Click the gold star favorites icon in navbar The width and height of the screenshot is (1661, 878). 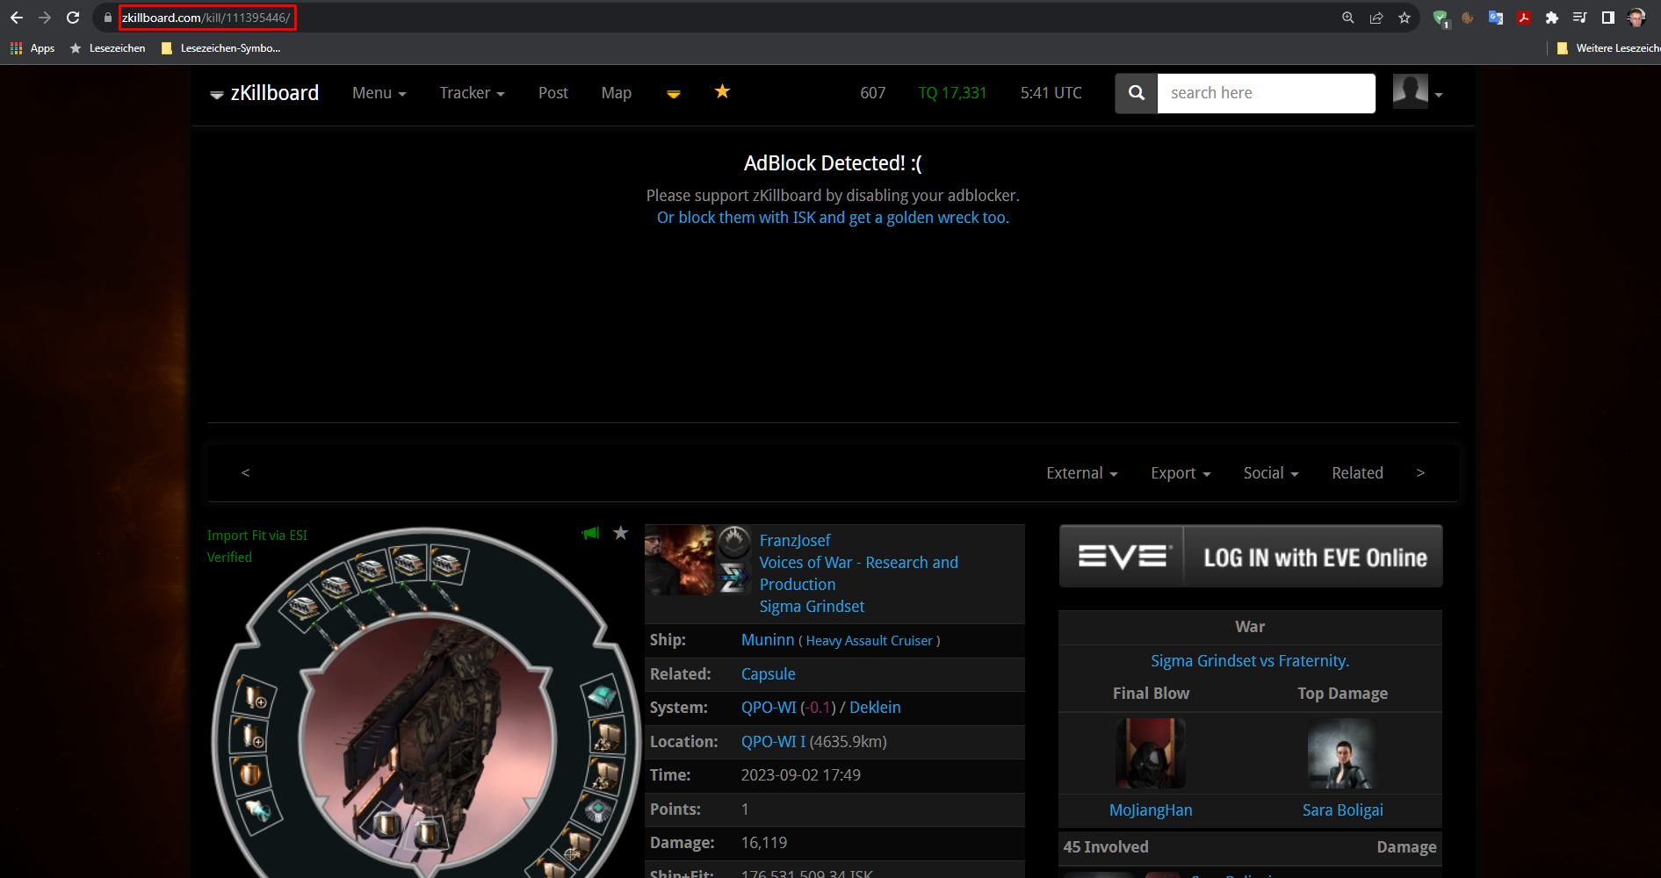click(x=722, y=91)
